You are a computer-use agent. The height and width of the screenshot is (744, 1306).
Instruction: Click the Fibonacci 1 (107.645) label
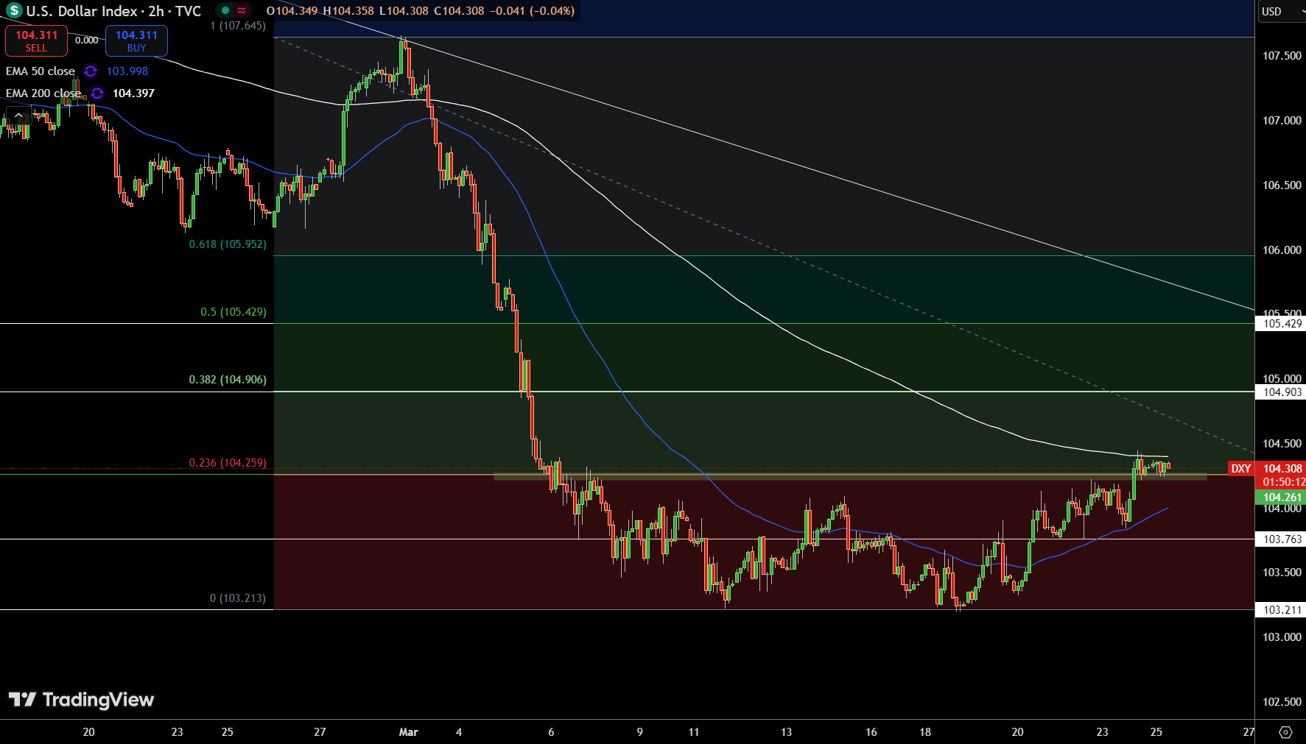click(x=238, y=26)
